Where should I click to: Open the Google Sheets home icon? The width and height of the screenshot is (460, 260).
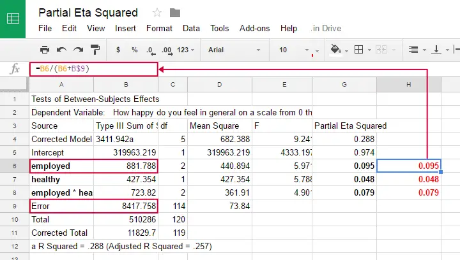(x=13, y=18)
